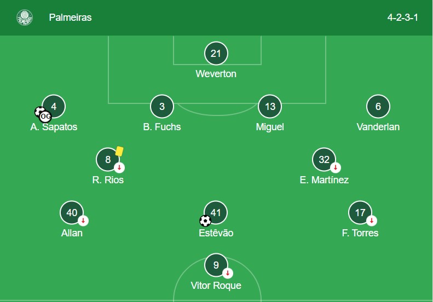Click the Vitor Roque name label
Screen dimensions: 433x302
pyautogui.click(x=216, y=286)
